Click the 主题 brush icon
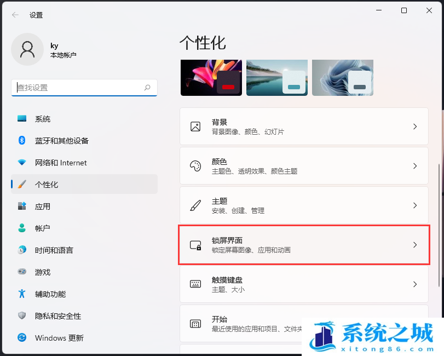 [x=195, y=205]
